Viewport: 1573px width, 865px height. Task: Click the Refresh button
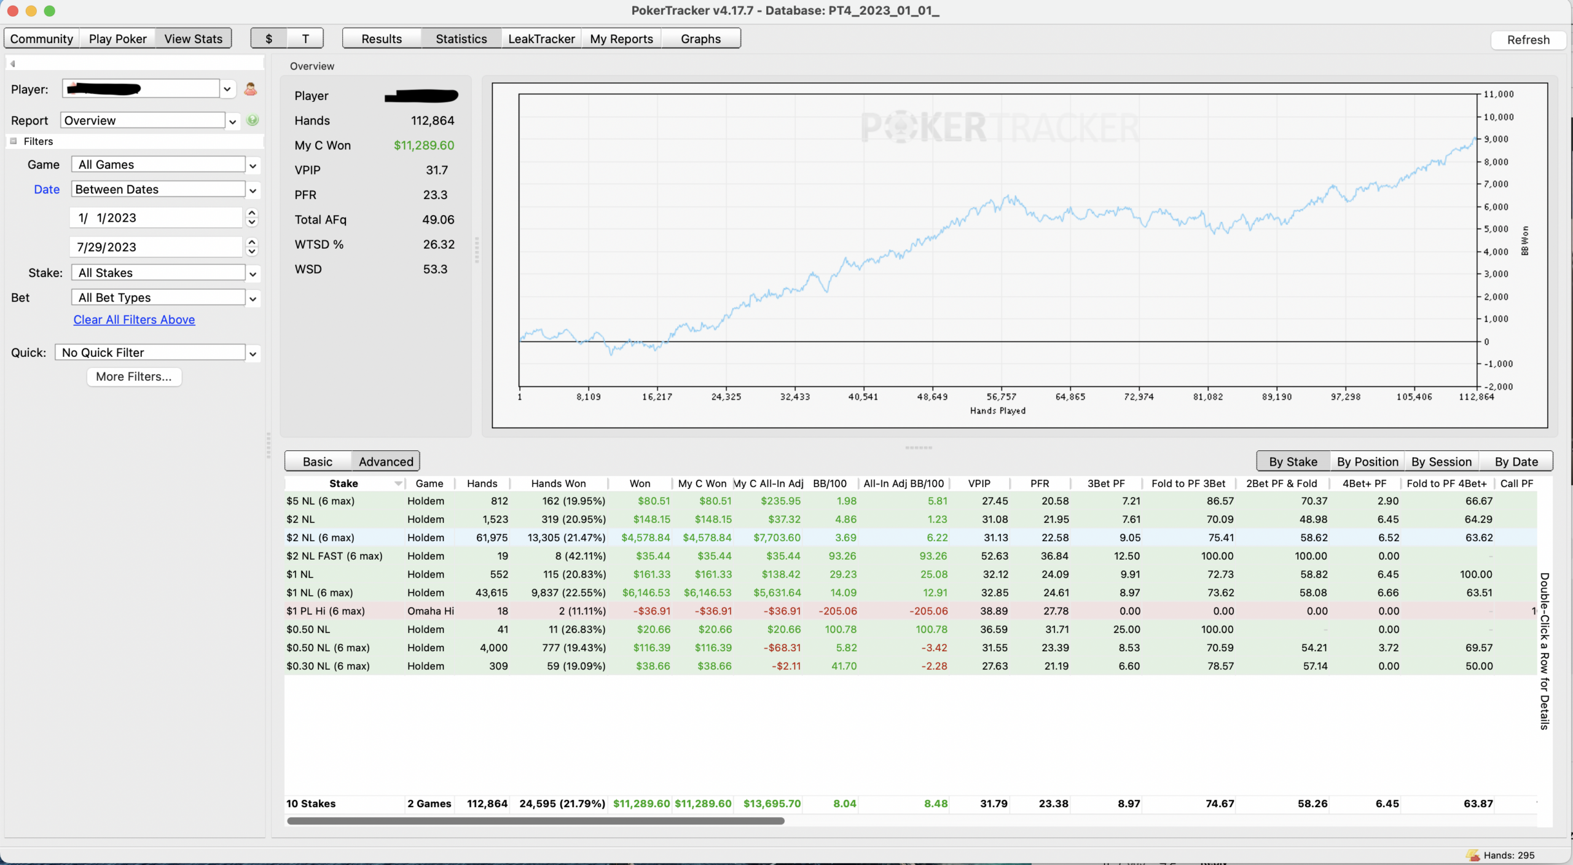tap(1528, 40)
